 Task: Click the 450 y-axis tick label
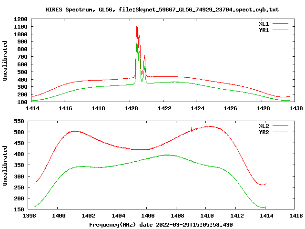tap(19, 143)
